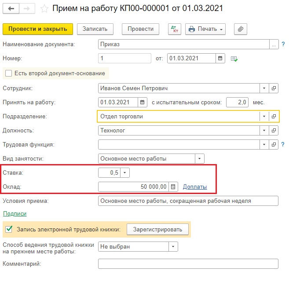Open Подразделение record with open-form icon
289x282 pixels.
274,116
